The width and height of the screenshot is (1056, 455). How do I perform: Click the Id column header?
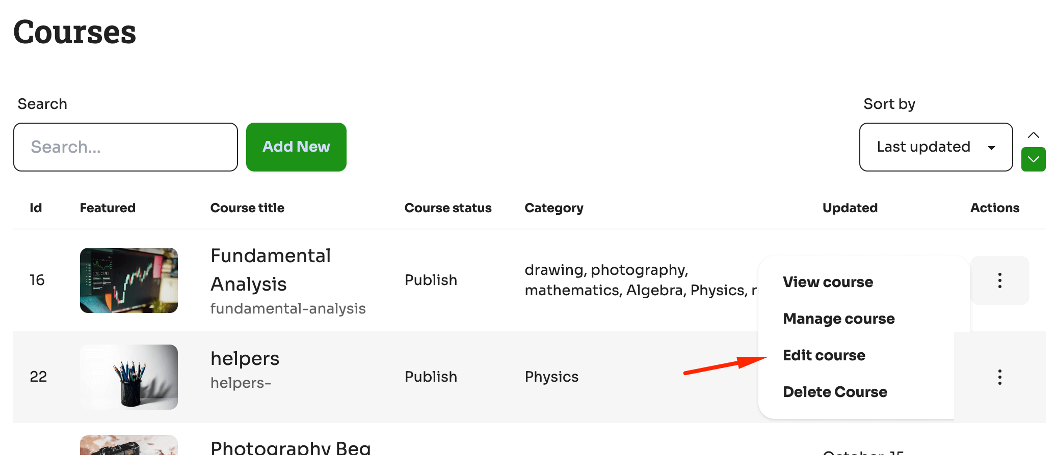(x=36, y=208)
